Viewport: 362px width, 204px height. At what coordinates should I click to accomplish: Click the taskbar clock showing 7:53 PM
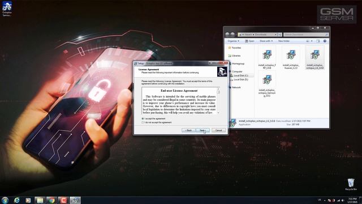(352, 200)
